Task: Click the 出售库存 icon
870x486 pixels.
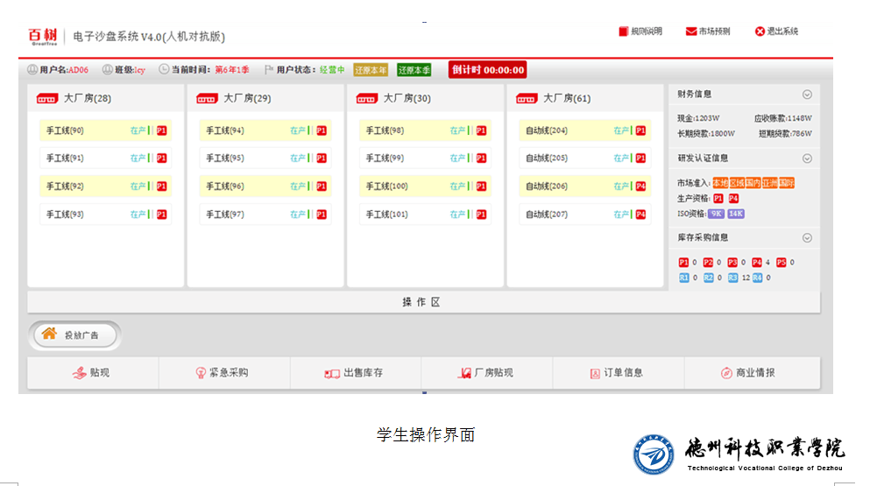Action: tap(331, 373)
